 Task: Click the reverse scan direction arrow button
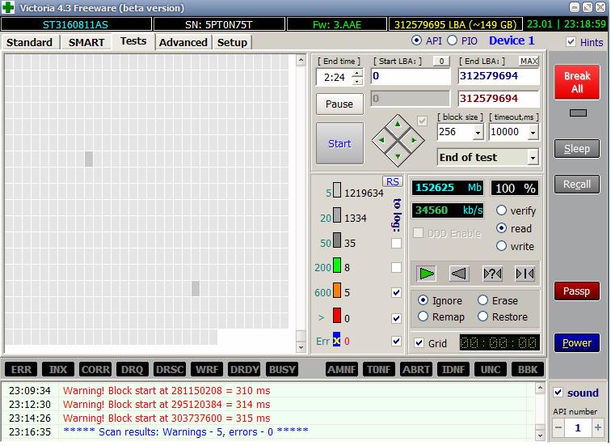[x=459, y=274]
